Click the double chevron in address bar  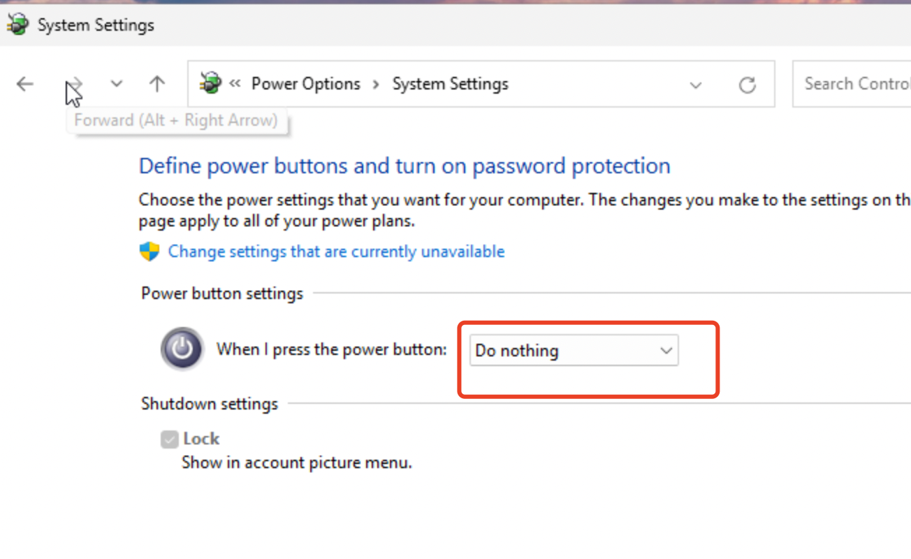click(235, 84)
